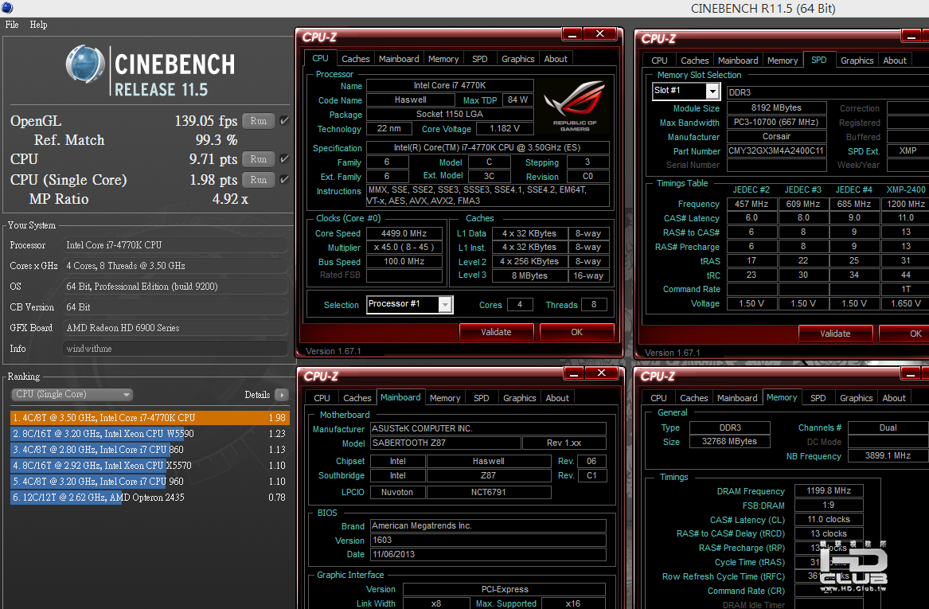Select ranking row 3 for the Core i7 860
This screenshot has height=609, width=929.
[150, 450]
